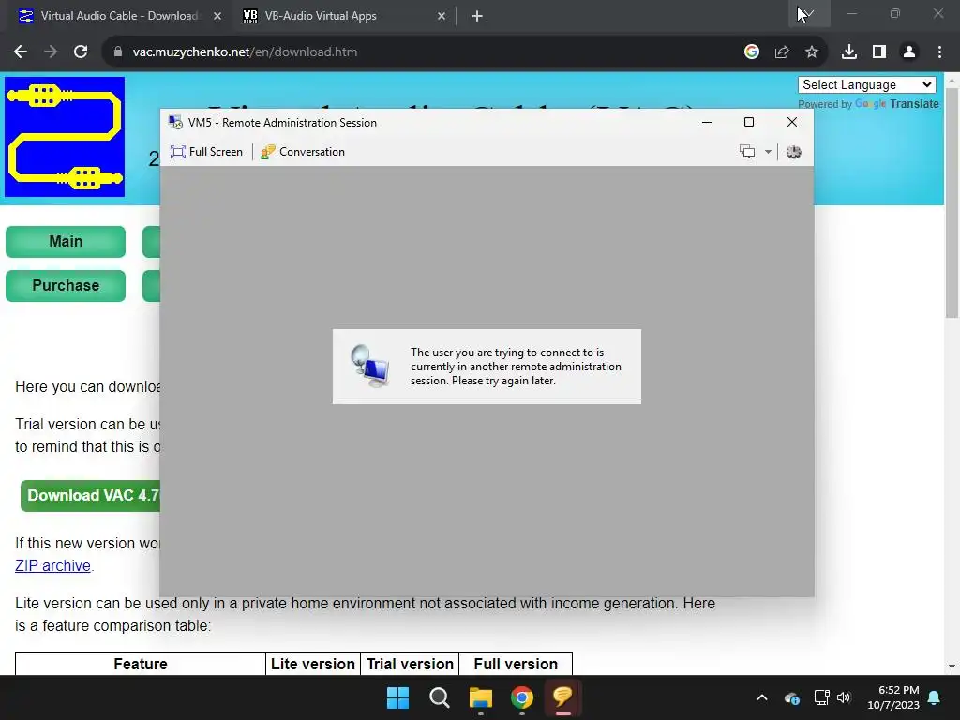
Task: Click the VM5 remote session title icon
Action: tap(175, 123)
